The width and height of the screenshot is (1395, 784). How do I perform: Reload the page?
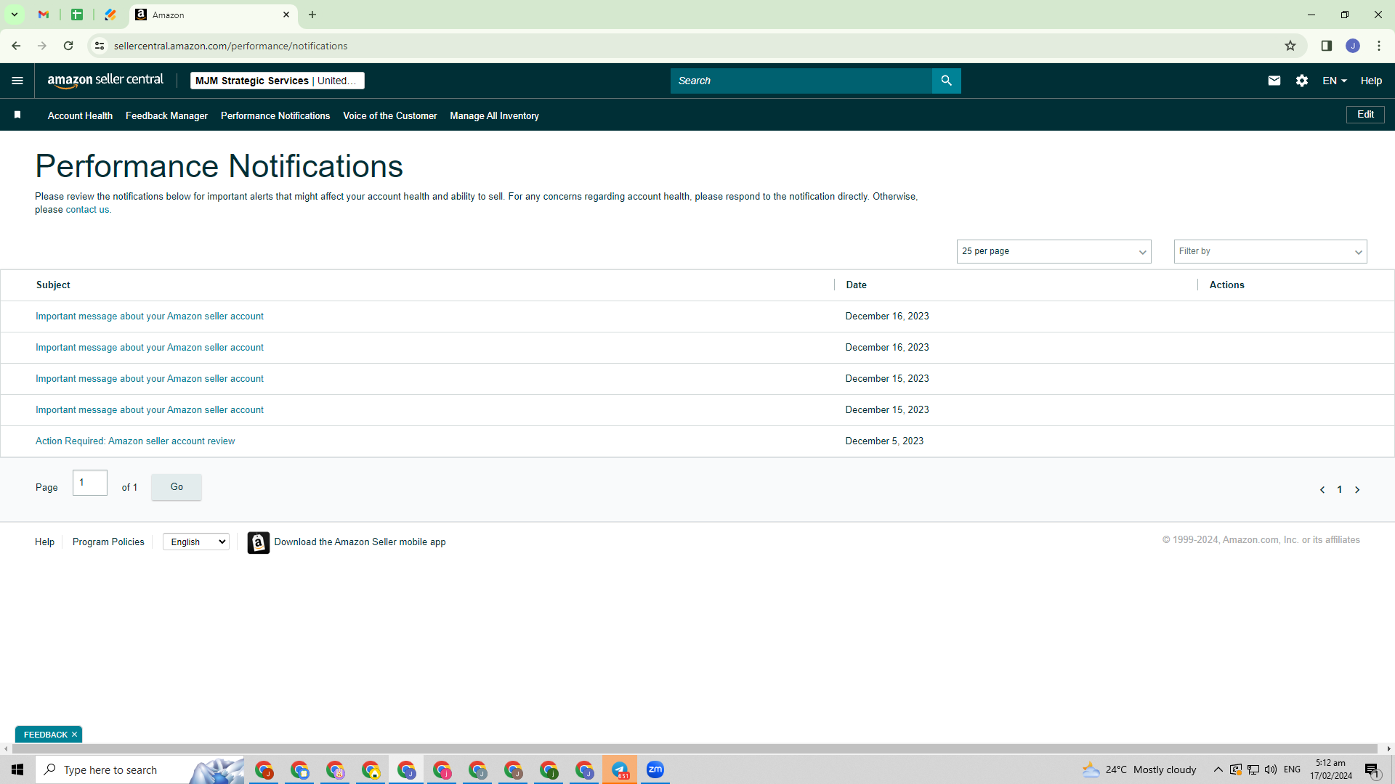tap(68, 46)
